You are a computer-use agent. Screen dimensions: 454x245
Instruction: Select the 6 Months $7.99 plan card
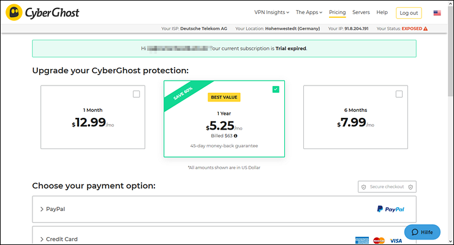[x=355, y=117]
